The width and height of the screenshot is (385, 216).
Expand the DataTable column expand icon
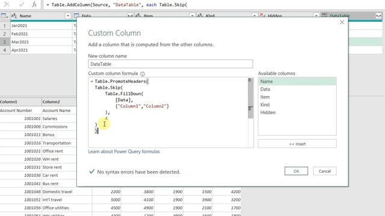378,16
